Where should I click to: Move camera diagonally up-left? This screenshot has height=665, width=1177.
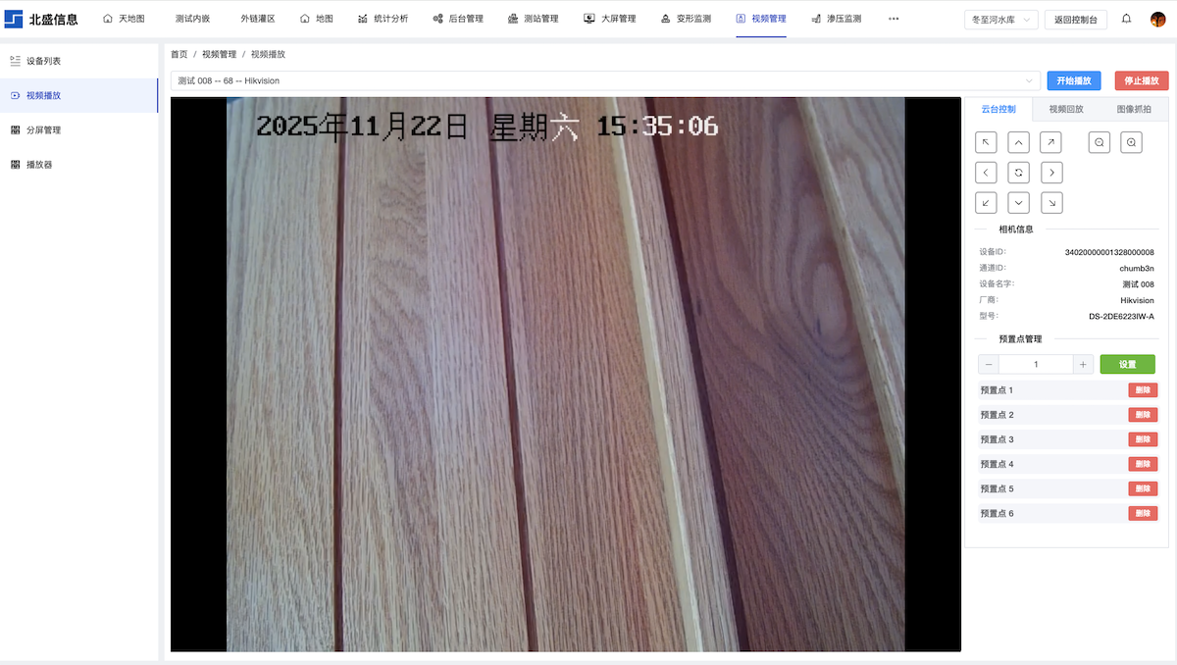tap(988, 142)
